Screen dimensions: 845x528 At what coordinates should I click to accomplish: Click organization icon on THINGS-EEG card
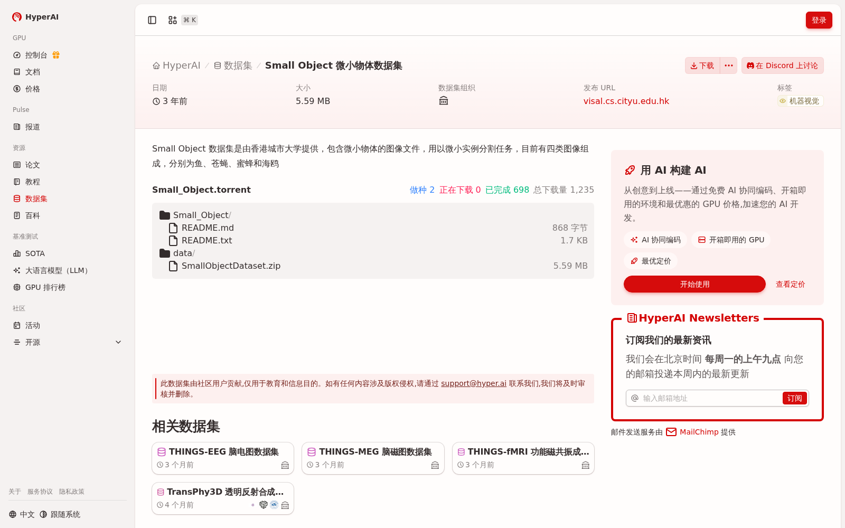285,465
